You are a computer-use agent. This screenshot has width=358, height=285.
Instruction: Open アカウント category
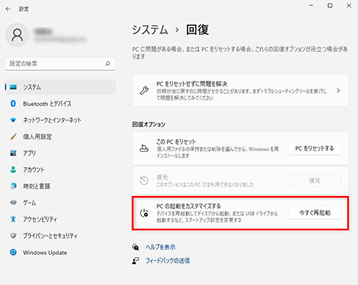[x=60, y=170]
